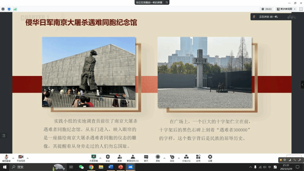Open the Chat (聊天) panel
304x171 pixels.
[x=146, y=158]
